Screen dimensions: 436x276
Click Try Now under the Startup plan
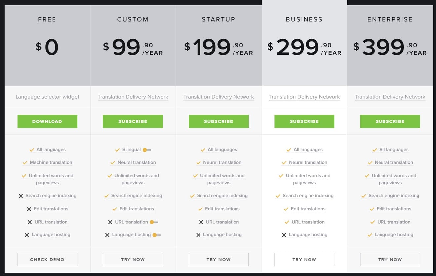[219, 259]
